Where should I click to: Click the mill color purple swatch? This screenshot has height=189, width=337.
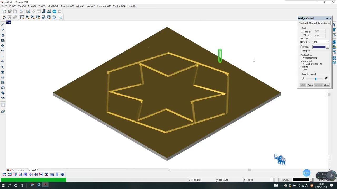point(319,47)
